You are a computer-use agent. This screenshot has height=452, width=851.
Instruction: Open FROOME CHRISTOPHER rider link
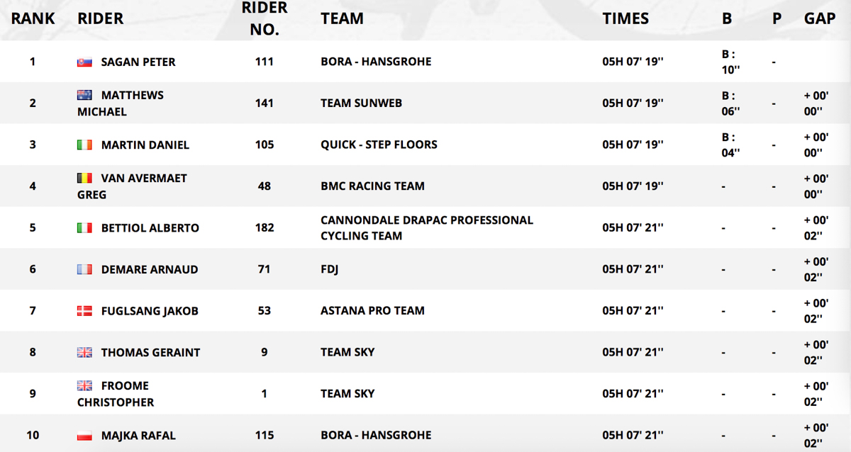[116, 394]
